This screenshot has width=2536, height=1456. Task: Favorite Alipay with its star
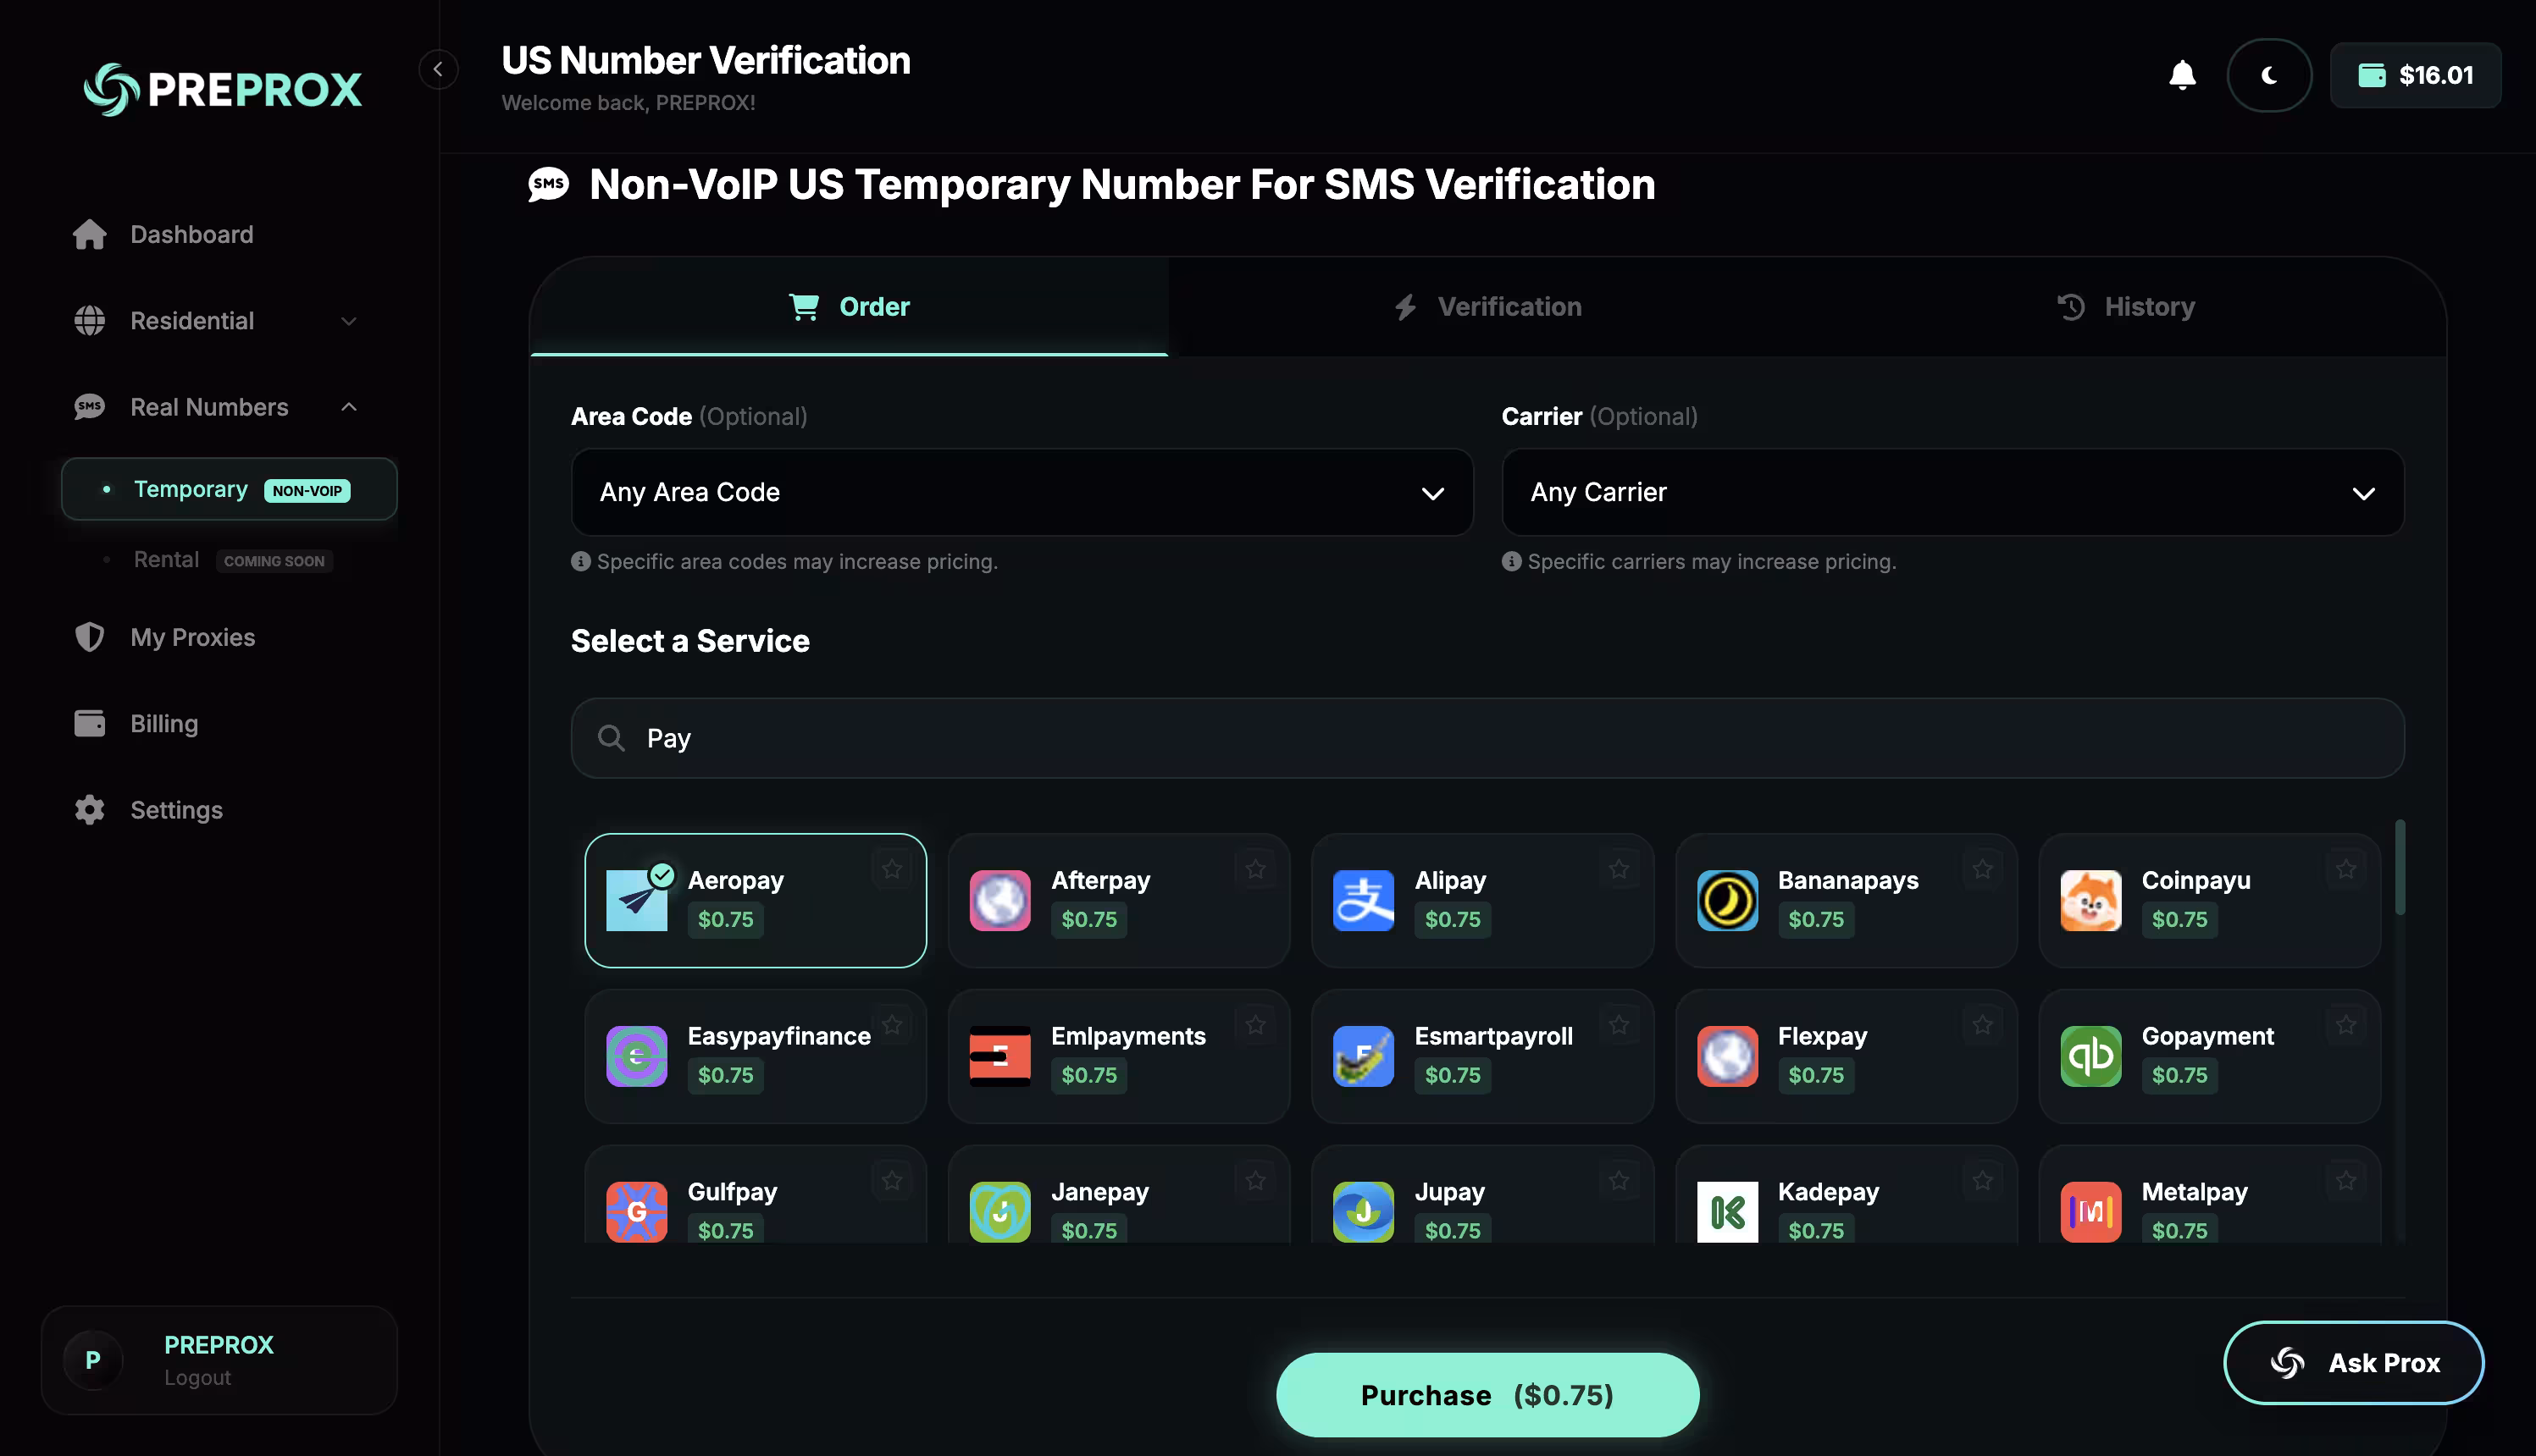pyautogui.click(x=1619, y=869)
